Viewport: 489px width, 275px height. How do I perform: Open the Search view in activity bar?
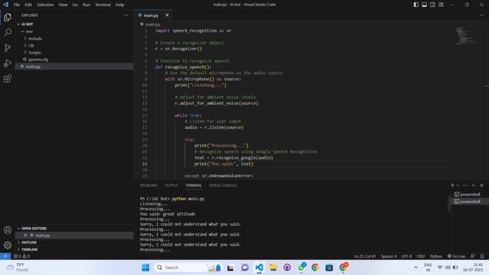tap(7, 32)
